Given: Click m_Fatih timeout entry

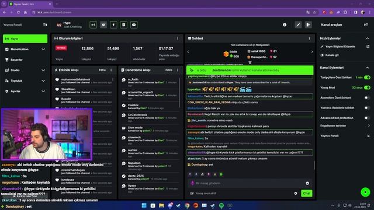Looking at the screenshot, I should [150, 82].
